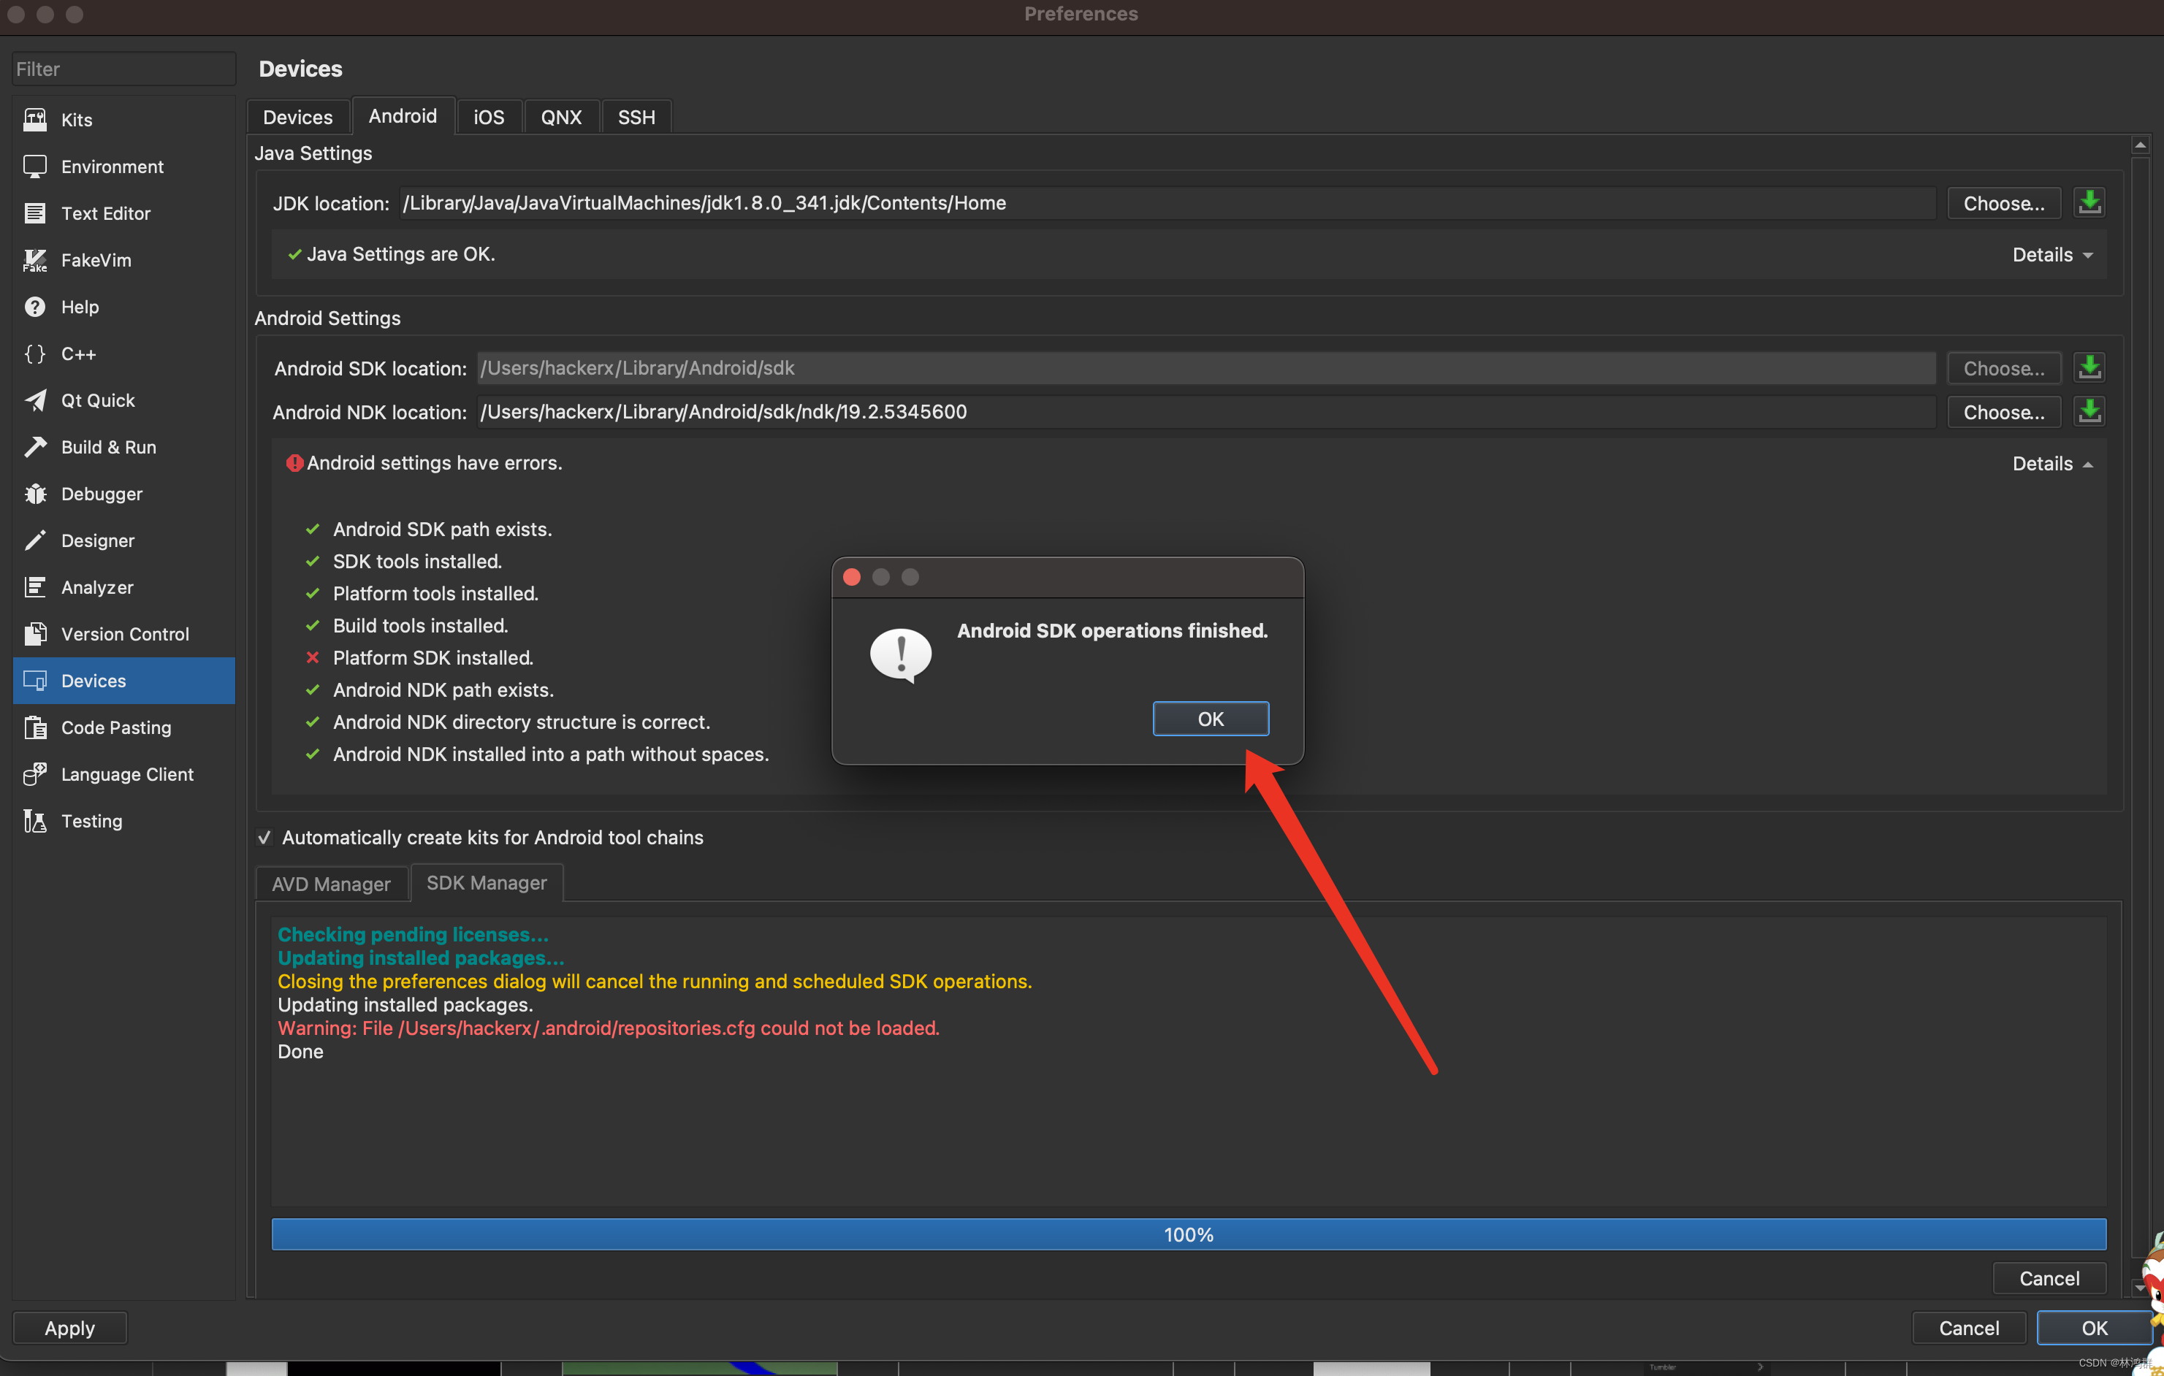Open FakeVim settings in sidebar
This screenshot has height=1376, width=2164.
35,259
